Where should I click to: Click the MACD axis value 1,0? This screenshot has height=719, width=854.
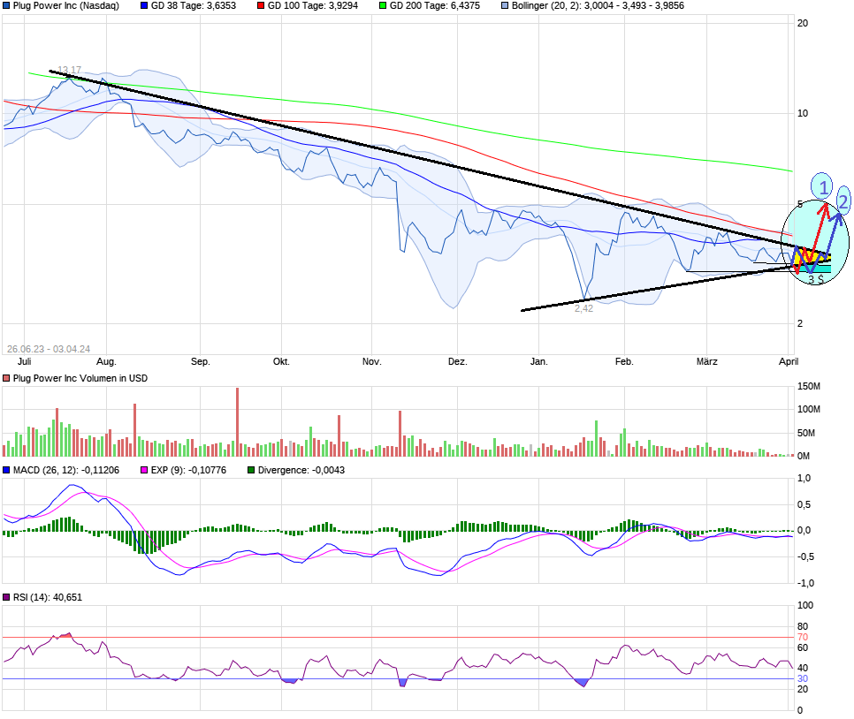[804, 479]
